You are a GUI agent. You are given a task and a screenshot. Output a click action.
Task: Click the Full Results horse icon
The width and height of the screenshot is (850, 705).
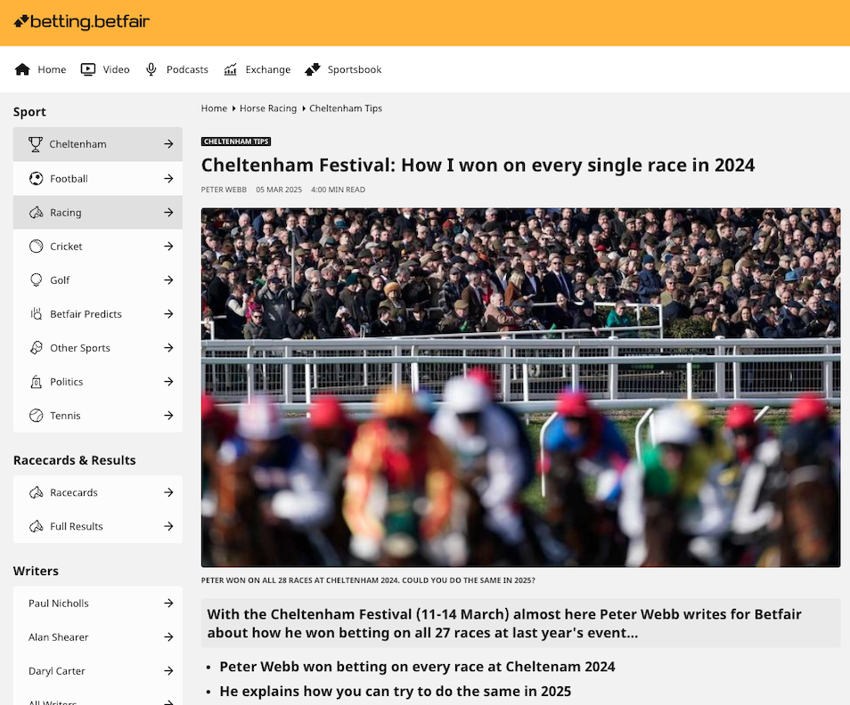tap(37, 526)
